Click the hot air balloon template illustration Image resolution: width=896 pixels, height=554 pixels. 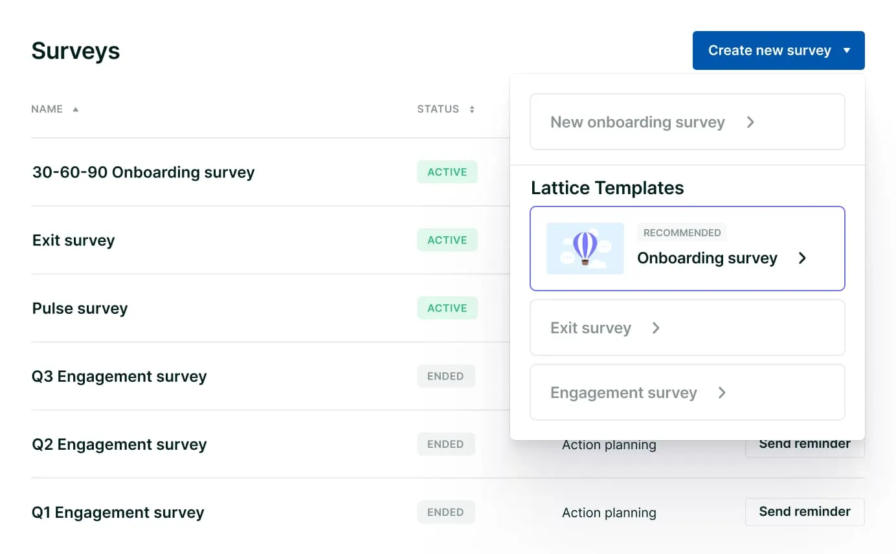(x=585, y=248)
